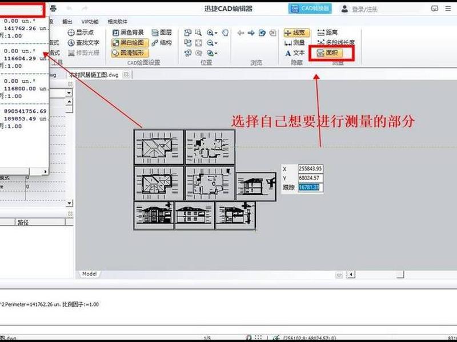Screen dimensions: 457x342
Task: Open the VIP功能 ribbon tab
Action: 90,22
